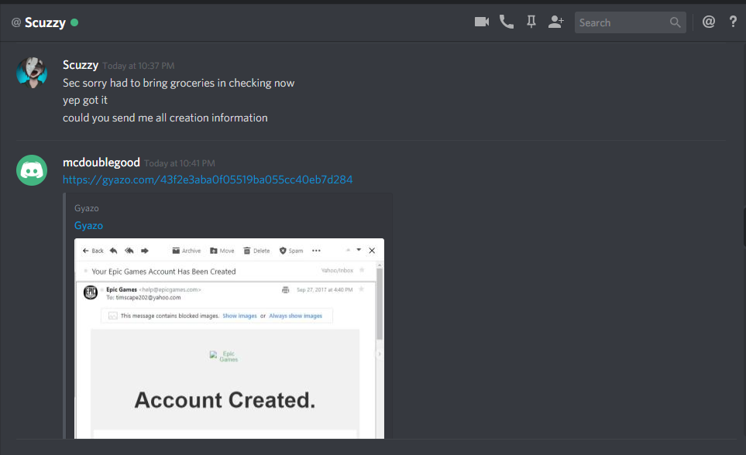746x455 pixels.
Task: Click the three-dot more menu in the email screenshot
Action: click(x=316, y=251)
